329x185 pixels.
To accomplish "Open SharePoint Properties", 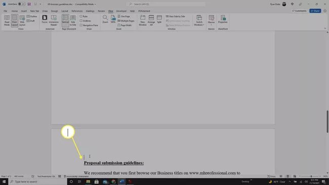I will (x=223, y=19).
